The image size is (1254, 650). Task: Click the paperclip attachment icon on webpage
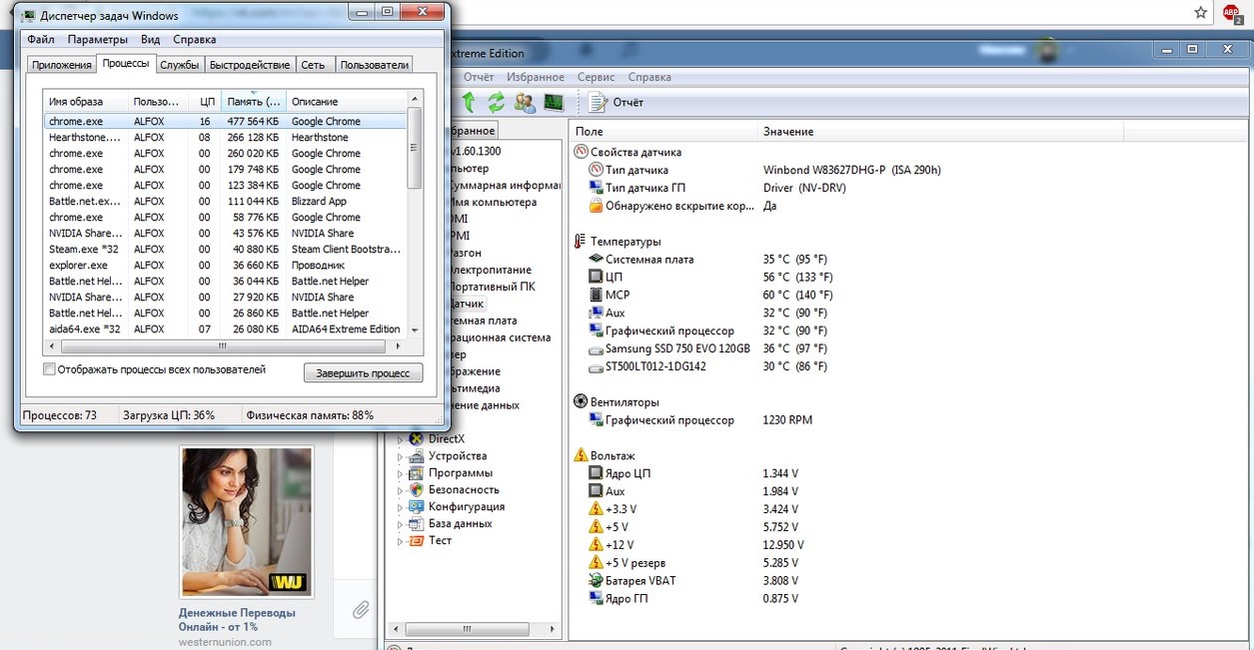click(361, 609)
